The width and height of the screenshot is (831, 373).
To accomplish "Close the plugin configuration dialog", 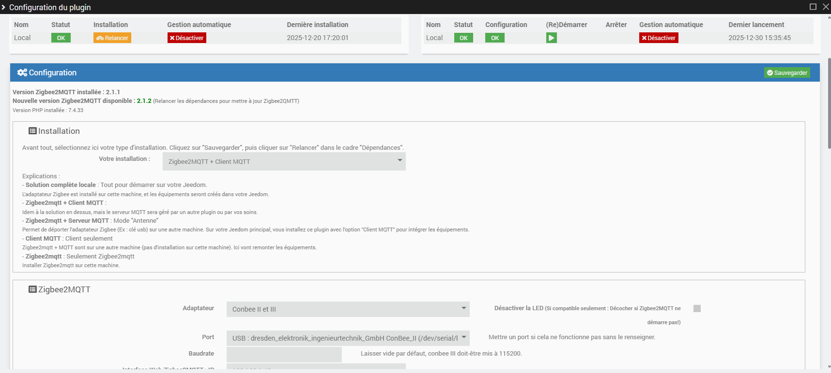I will tap(826, 7).
